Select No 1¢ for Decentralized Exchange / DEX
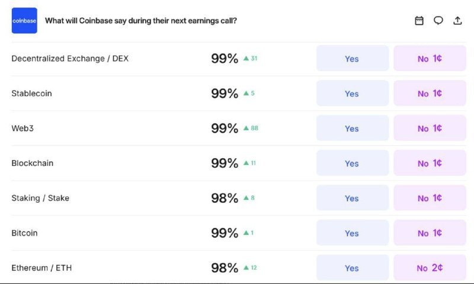 [430, 59]
